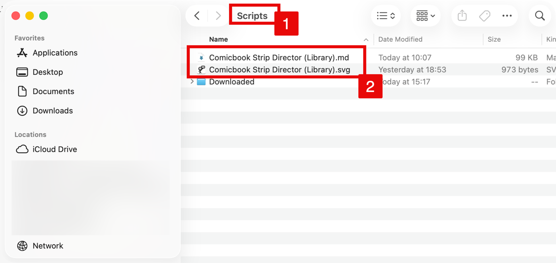Click the Search magnifying glass icon
Screen dimensions: 556x263
point(540,16)
